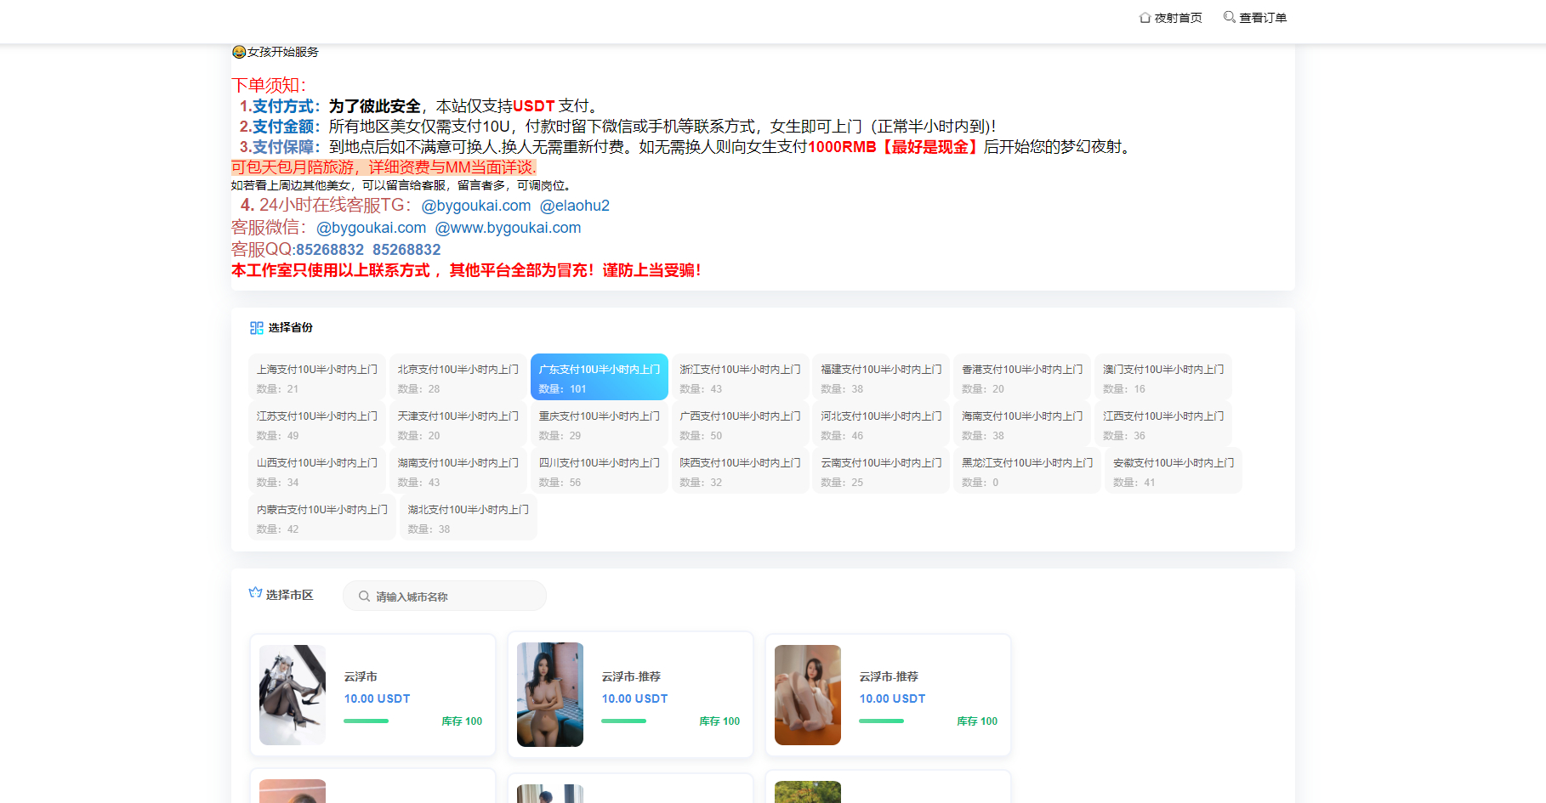Pick the 湖南 province tile
This screenshot has width=1546, height=803.
(458, 471)
